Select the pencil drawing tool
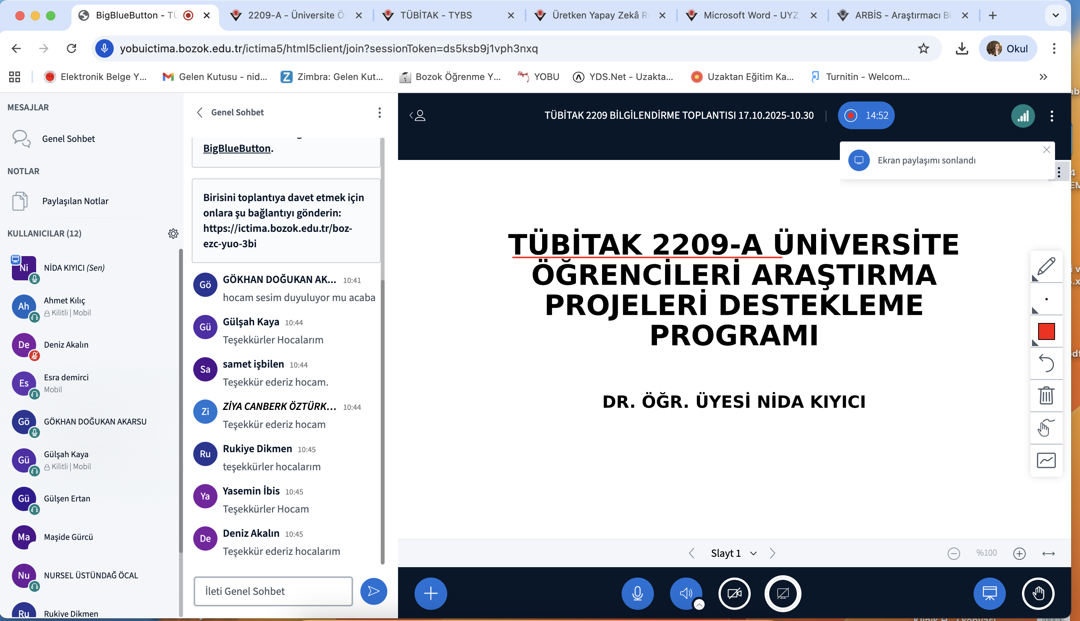The height and width of the screenshot is (621, 1080). click(x=1046, y=267)
